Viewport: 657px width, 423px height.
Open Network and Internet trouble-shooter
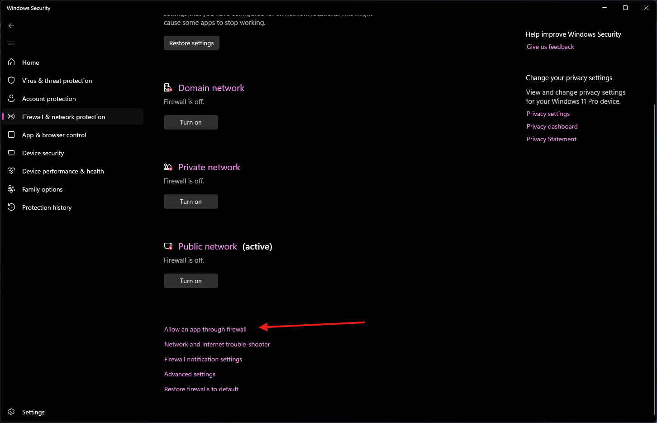217,344
